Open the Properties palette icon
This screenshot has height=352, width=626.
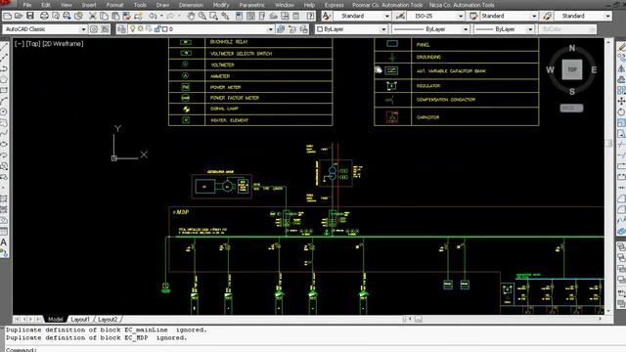(239, 16)
